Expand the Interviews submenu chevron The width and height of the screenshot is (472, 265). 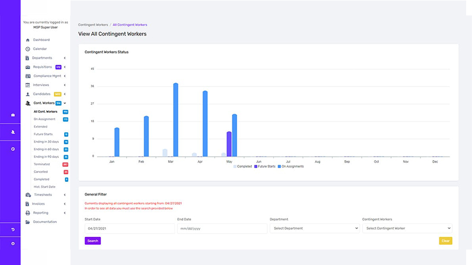(x=65, y=85)
